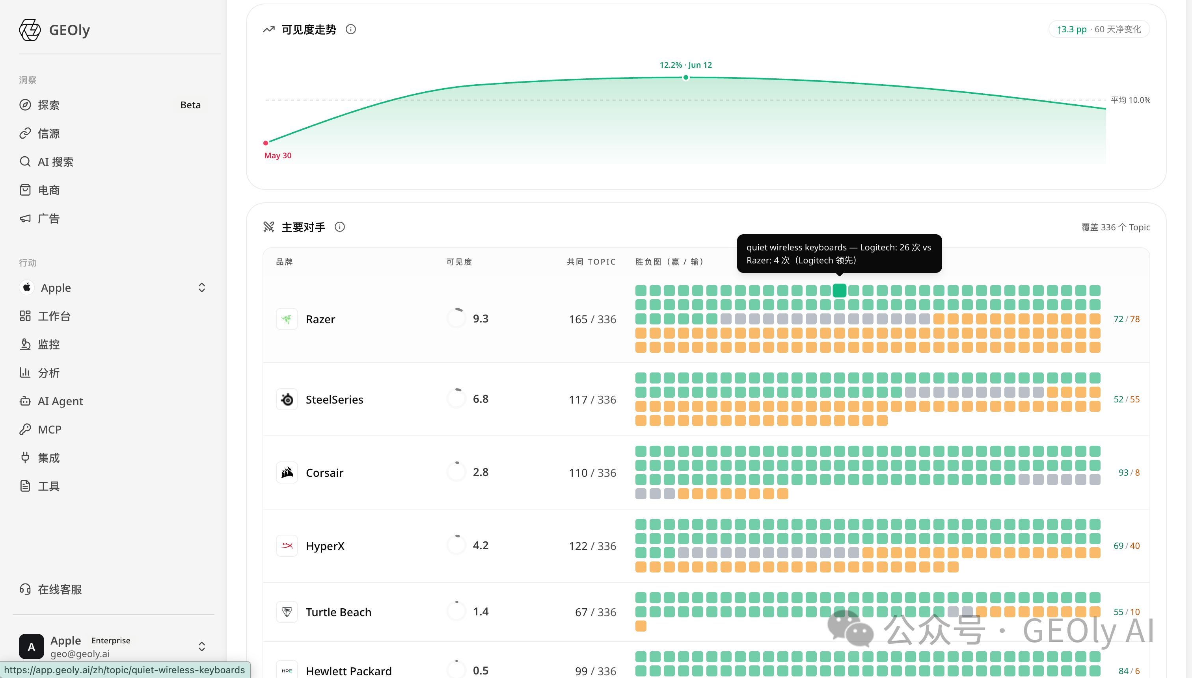Open 工作台 workspace in sidebar
This screenshot has width=1192, height=678.
(x=54, y=316)
